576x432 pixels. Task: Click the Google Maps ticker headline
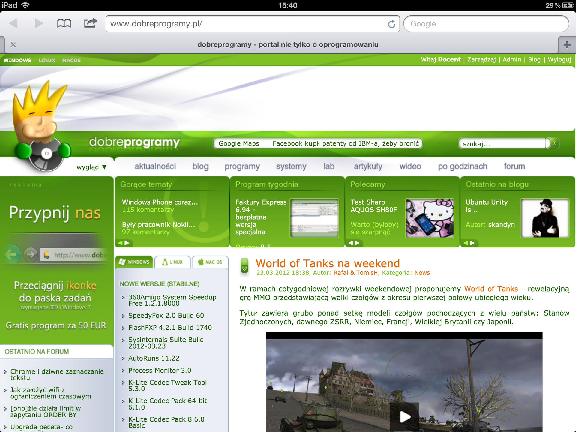click(x=239, y=143)
